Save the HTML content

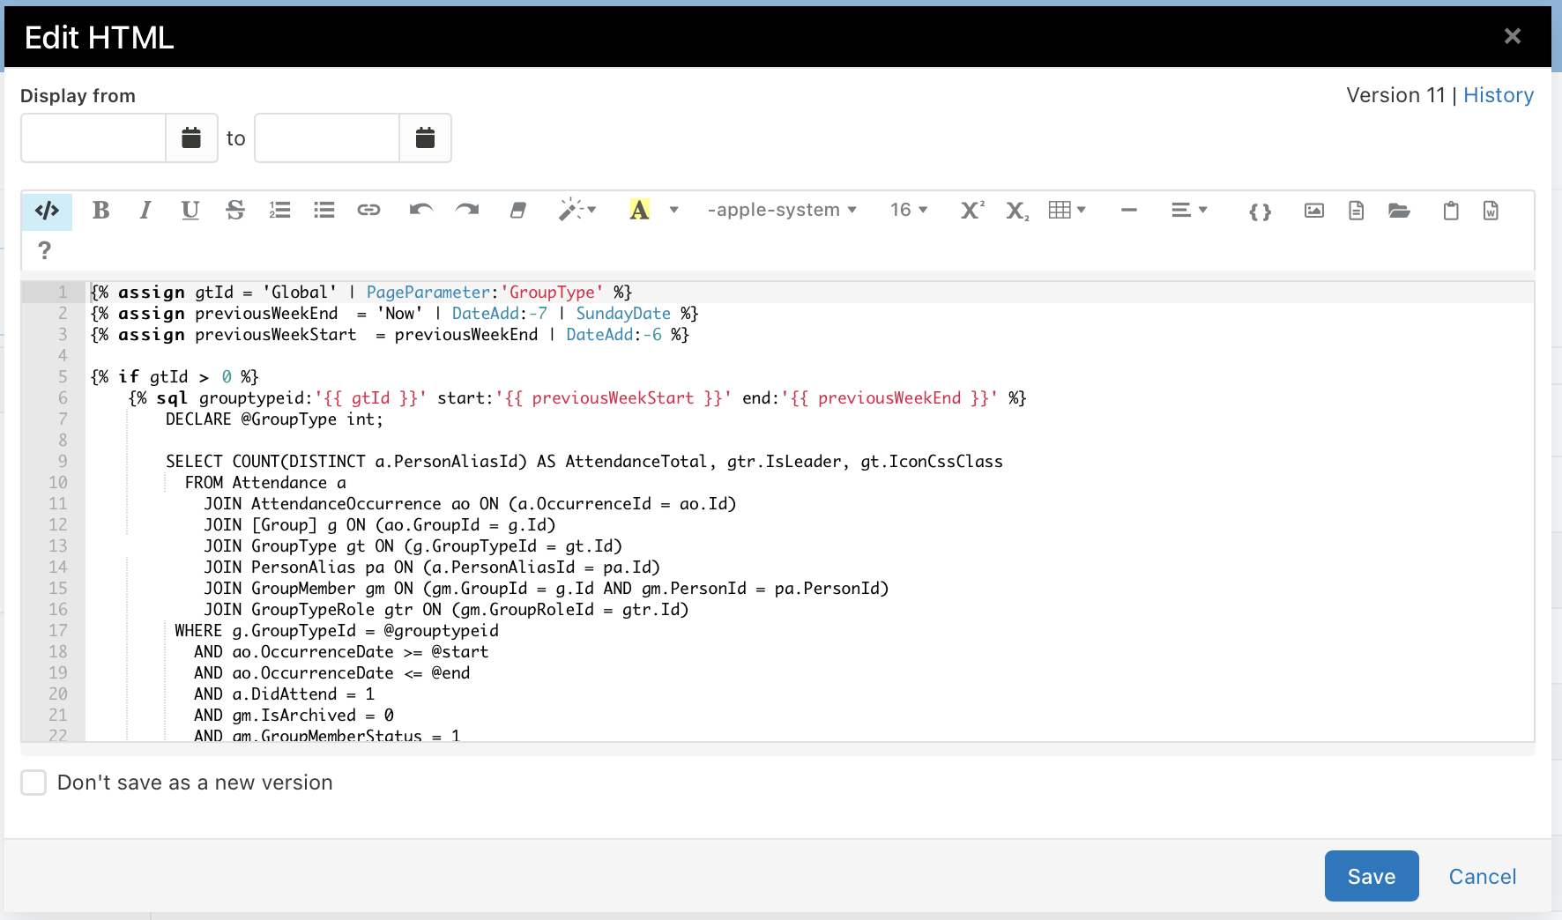pyautogui.click(x=1372, y=876)
